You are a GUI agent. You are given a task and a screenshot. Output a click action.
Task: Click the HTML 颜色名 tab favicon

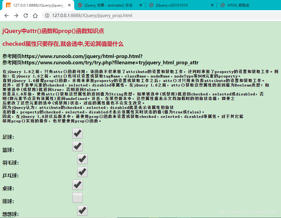coord(222,5)
